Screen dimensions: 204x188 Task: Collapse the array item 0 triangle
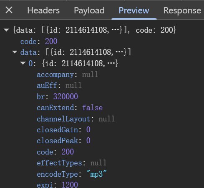(x=23, y=63)
